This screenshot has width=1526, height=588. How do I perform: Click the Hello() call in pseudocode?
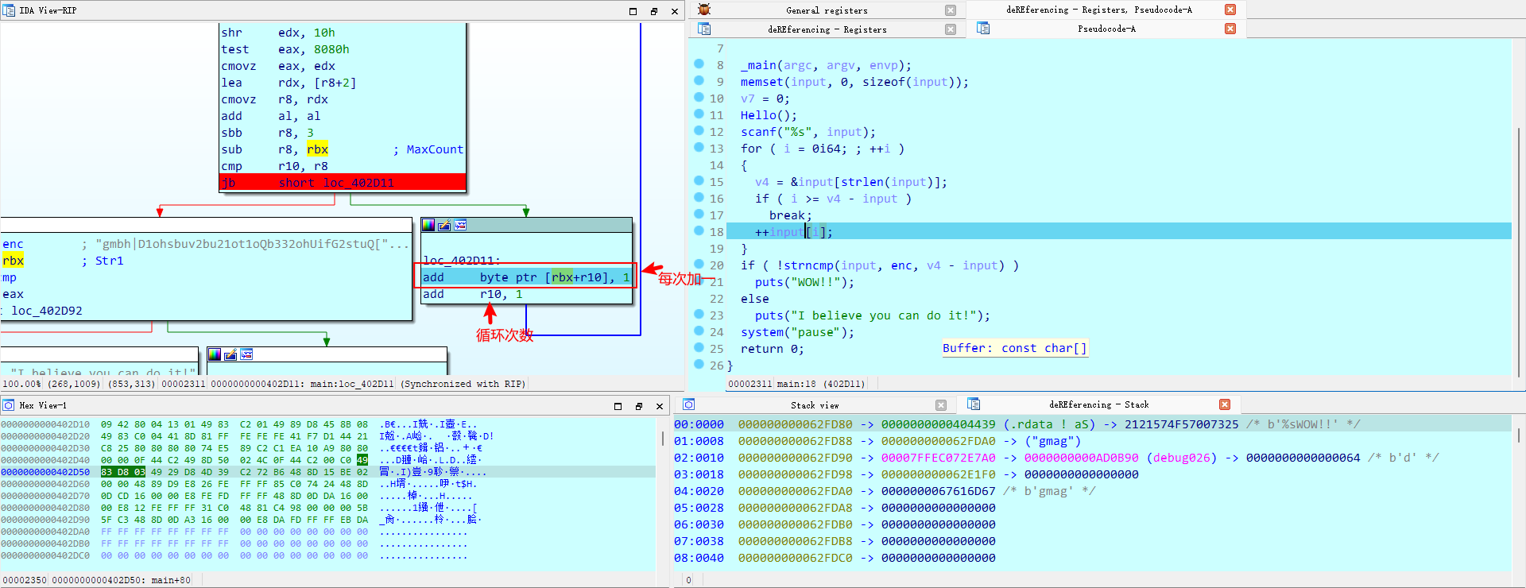[x=769, y=115]
